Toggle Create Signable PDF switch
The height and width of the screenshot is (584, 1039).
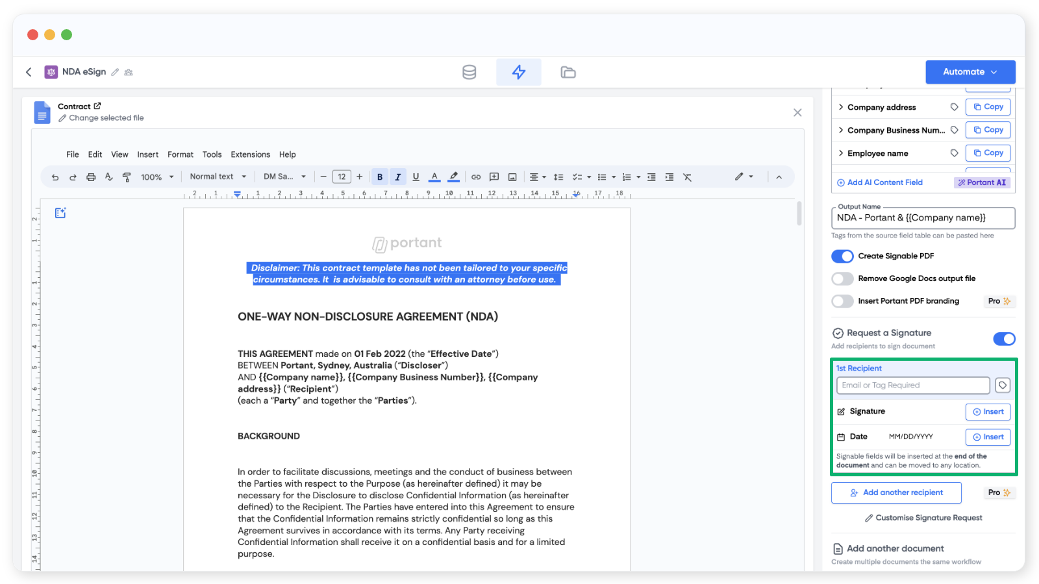pyautogui.click(x=842, y=256)
